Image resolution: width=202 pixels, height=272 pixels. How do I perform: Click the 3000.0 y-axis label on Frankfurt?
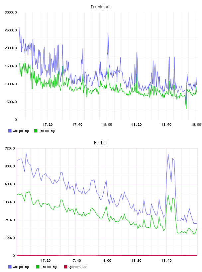pyautogui.click(x=11, y=12)
